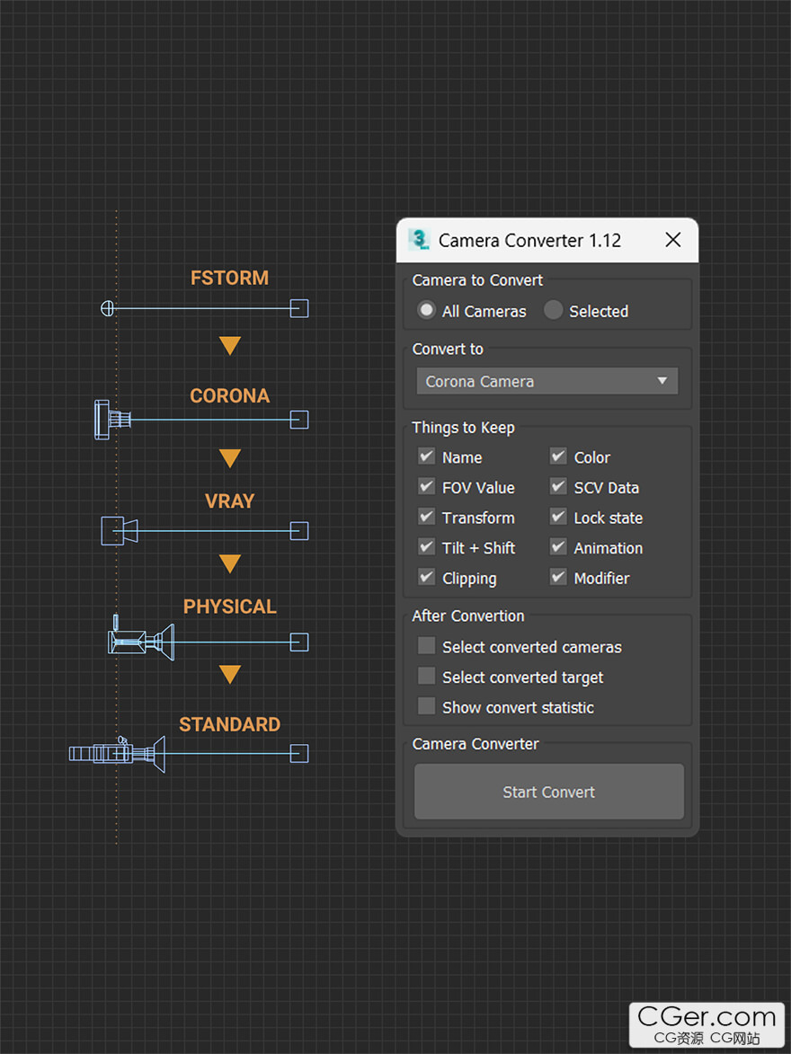Toggle the SCV Data checkbox
Viewport: 791px width, 1054px height.
click(x=558, y=487)
